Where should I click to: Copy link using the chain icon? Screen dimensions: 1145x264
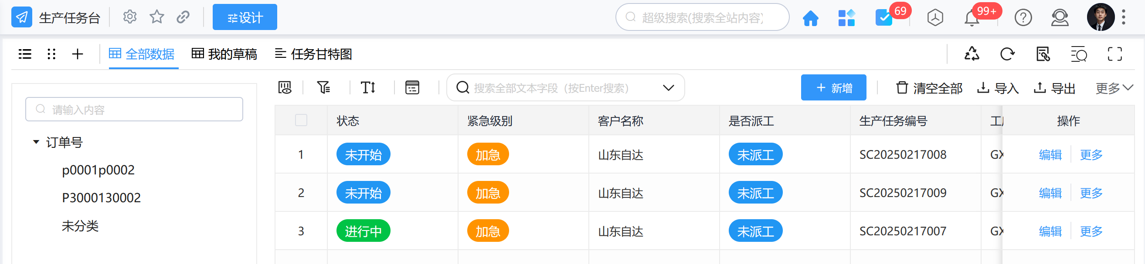click(x=183, y=17)
